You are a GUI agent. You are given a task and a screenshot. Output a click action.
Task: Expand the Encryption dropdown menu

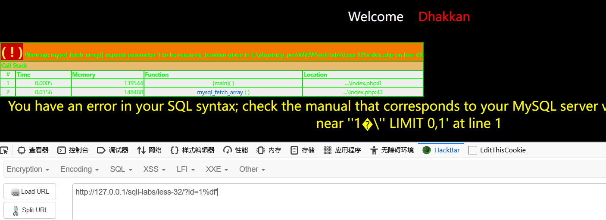(x=28, y=169)
